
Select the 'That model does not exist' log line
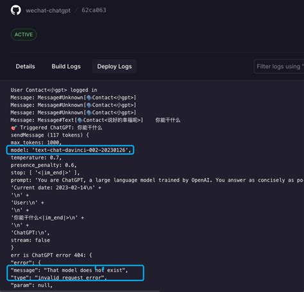click(x=69, y=270)
